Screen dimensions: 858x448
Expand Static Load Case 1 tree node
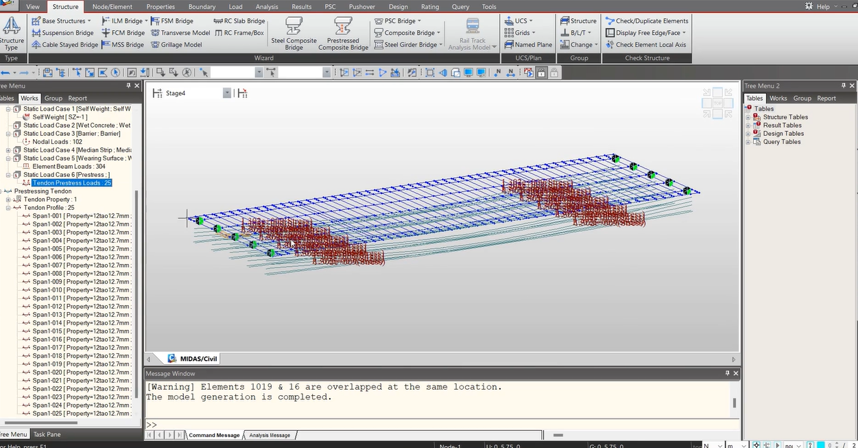[x=8, y=109]
